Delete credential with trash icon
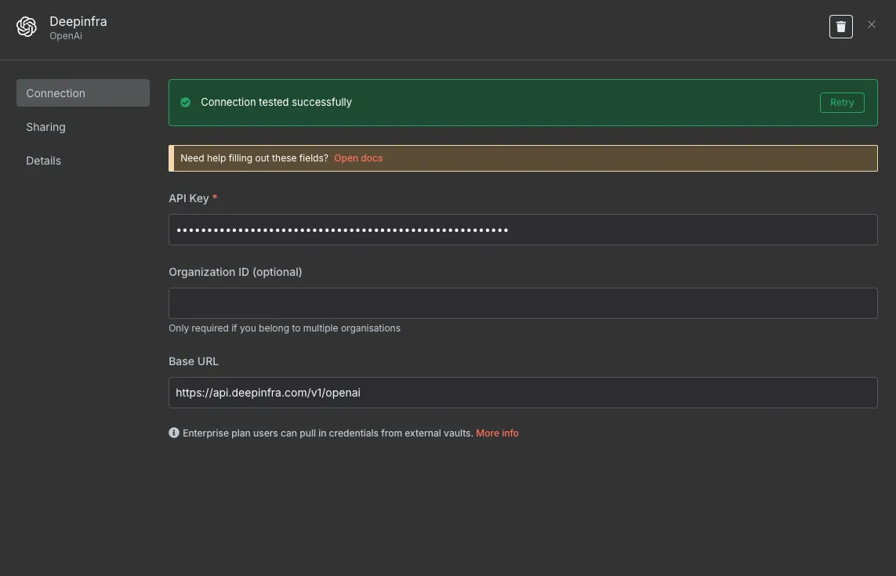 coord(840,27)
